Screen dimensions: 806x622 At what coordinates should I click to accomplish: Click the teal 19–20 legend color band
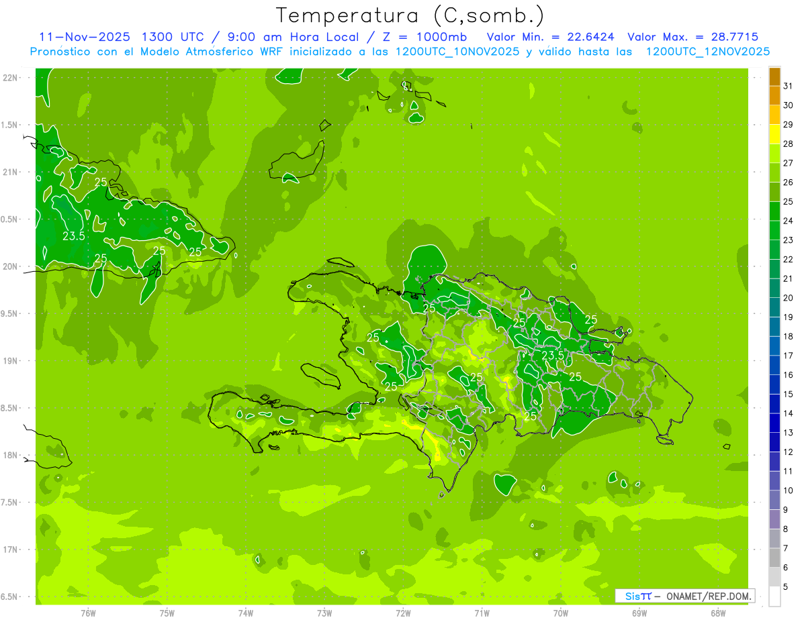[774, 307]
